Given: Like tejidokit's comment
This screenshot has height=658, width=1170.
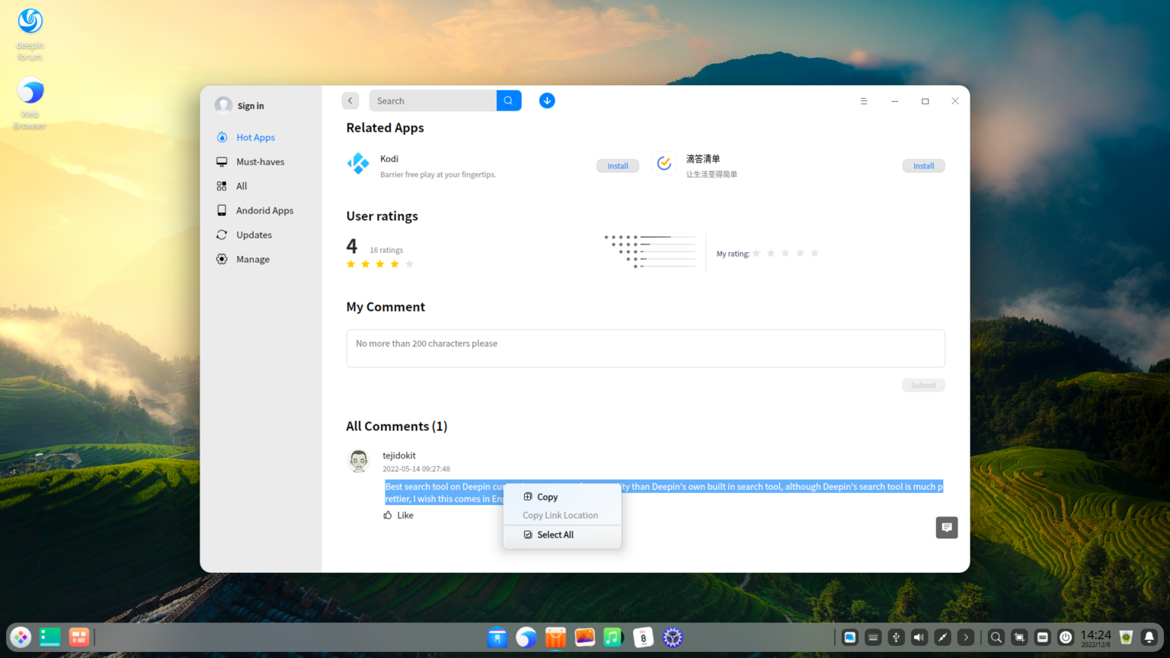Looking at the screenshot, I should pyautogui.click(x=398, y=515).
